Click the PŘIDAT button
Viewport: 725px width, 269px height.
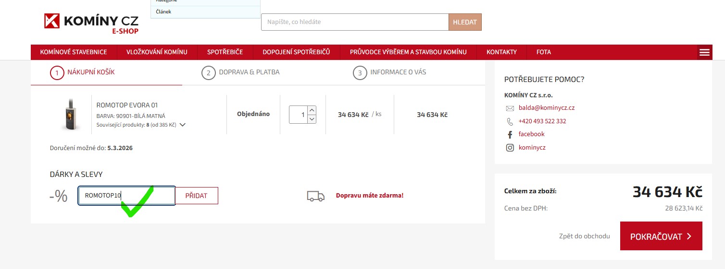[196, 196]
